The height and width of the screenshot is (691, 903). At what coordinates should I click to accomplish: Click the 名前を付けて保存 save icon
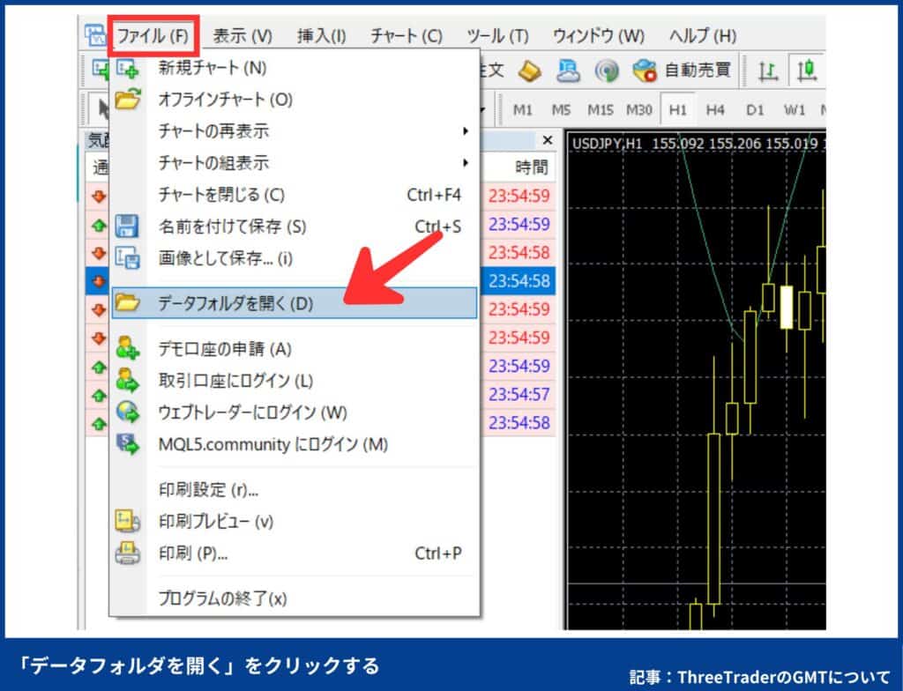(x=129, y=227)
